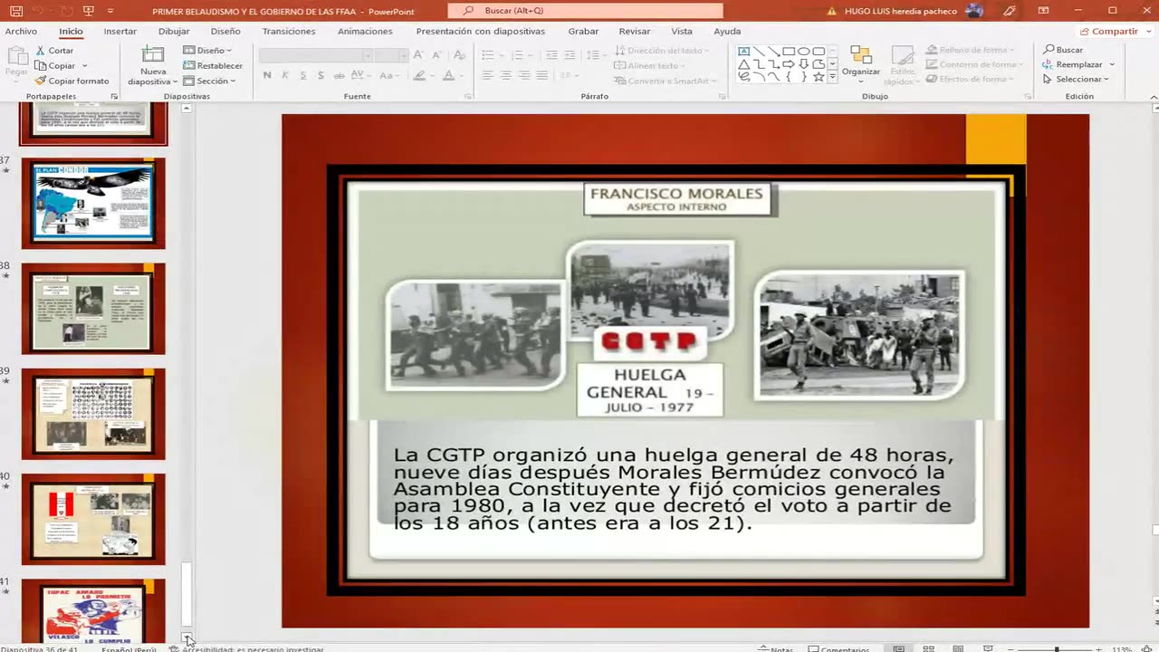Viewport: 1159px width, 652px height.
Task: Select slide 37 thumbnail with the condor map
Action: coord(93,203)
